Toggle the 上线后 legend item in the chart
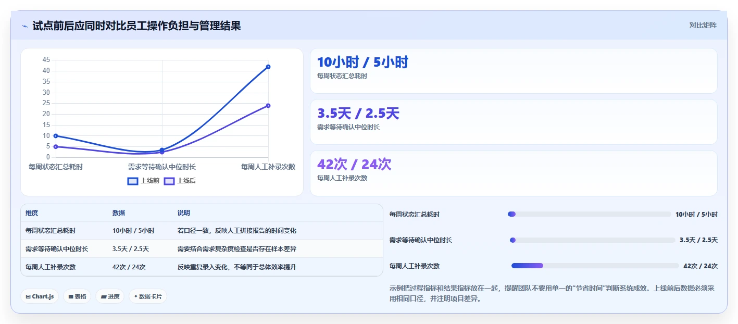The image size is (738, 324). pyautogui.click(x=180, y=181)
